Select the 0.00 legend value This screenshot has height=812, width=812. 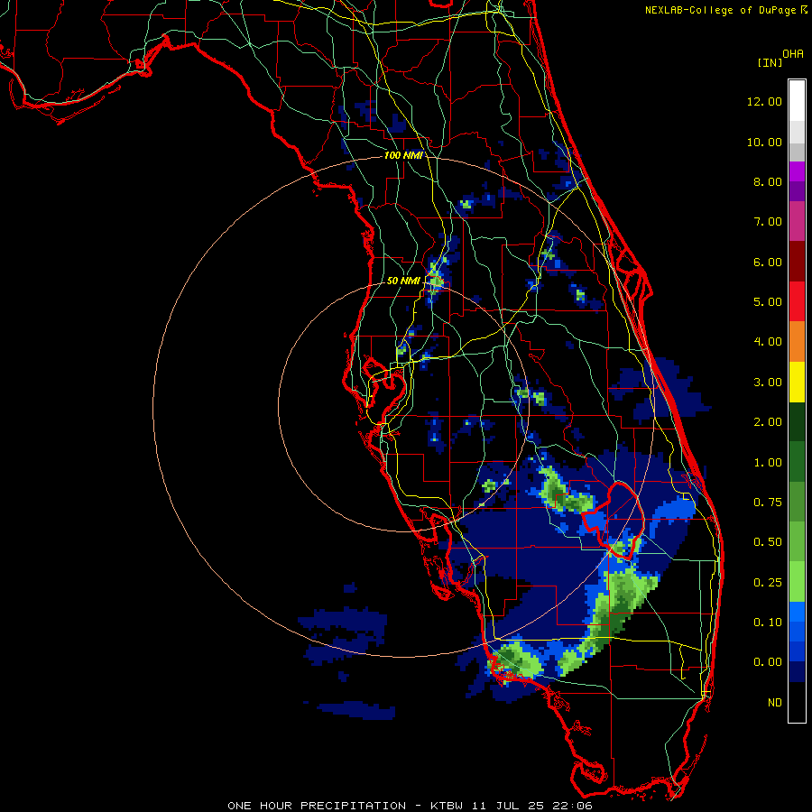pos(768,662)
